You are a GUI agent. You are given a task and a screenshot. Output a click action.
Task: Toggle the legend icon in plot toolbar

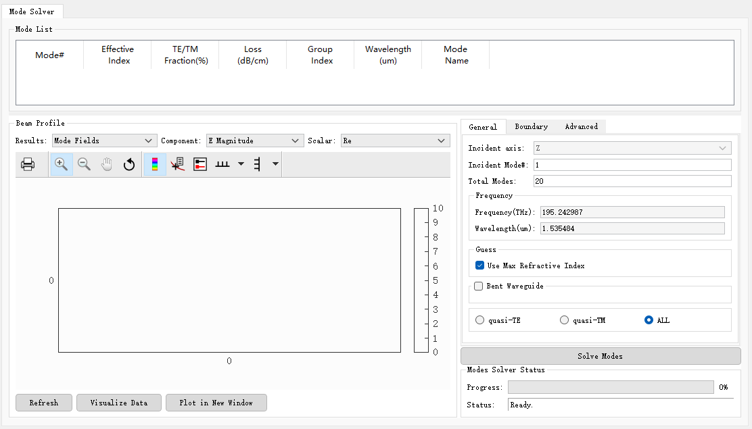click(200, 164)
